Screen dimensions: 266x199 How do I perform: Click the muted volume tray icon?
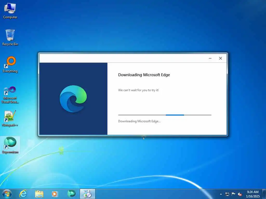click(x=240, y=194)
